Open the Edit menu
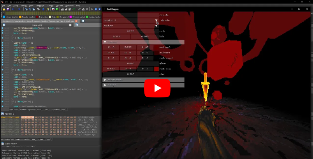This screenshot has width=313, height=159. [9, 5]
